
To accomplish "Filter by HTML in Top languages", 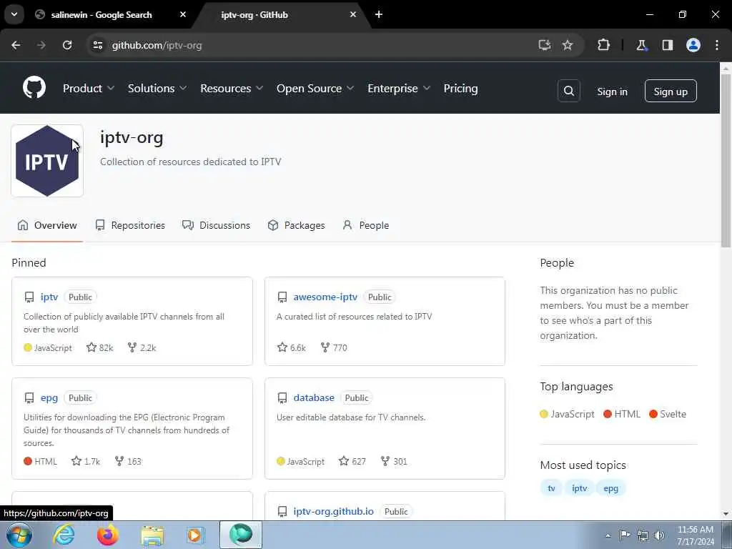I will (x=622, y=414).
